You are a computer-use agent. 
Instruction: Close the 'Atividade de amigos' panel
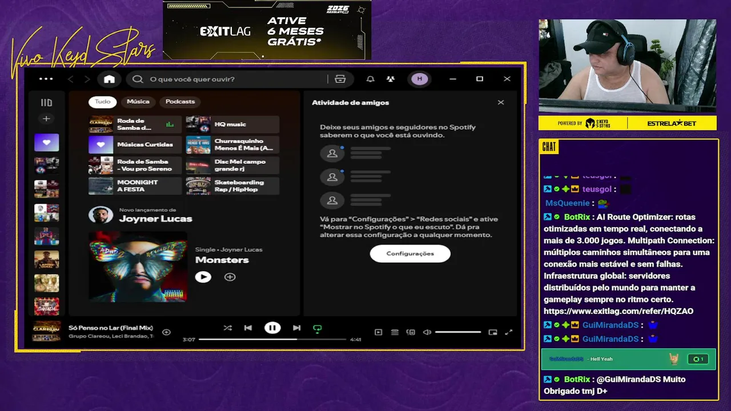point(501,103)
